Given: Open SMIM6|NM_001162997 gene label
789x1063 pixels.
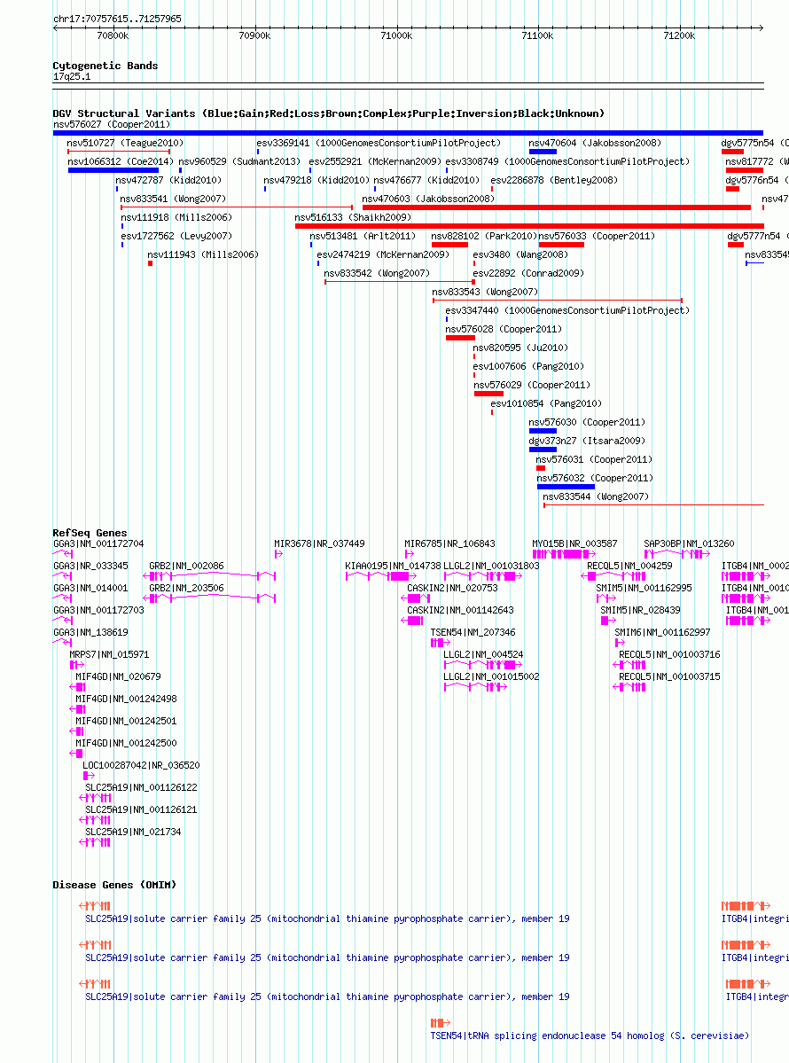Looking at the screenshot, I should click(x=662, y=632).
